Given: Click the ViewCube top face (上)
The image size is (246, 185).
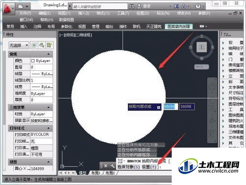Looking at the screenshot, I should 202,47.
